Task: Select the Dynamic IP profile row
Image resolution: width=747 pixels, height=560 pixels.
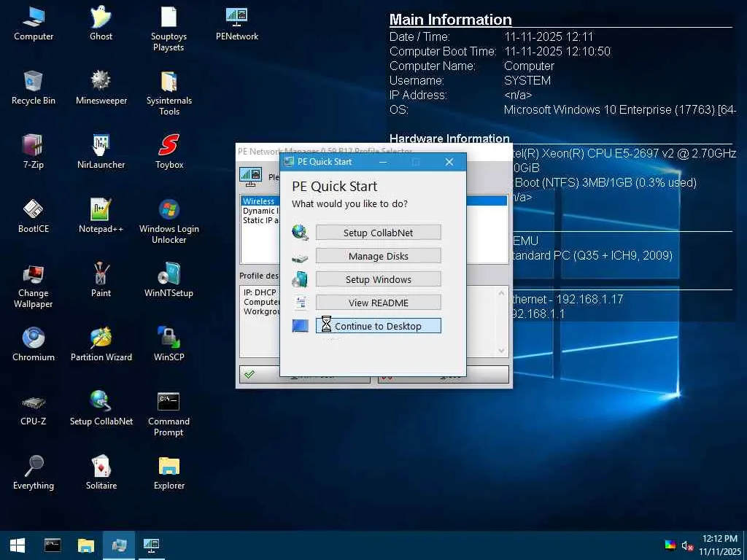Action: [260, 211]
